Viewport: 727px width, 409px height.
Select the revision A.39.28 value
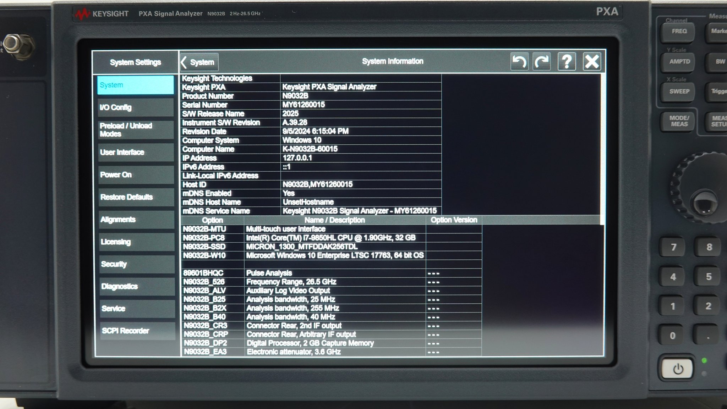coord(295,122)
